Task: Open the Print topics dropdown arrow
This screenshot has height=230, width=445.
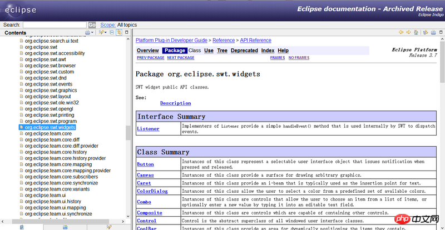Action: pyautogui.click(x=92, y=33)
